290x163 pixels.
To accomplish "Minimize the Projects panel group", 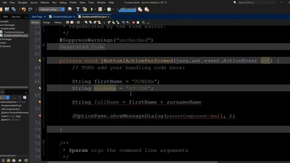I will (x=26, y=17).
